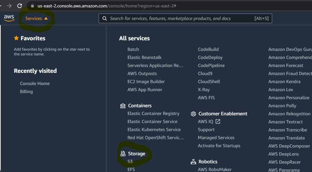Open CodePipeline

click(211, 65)
